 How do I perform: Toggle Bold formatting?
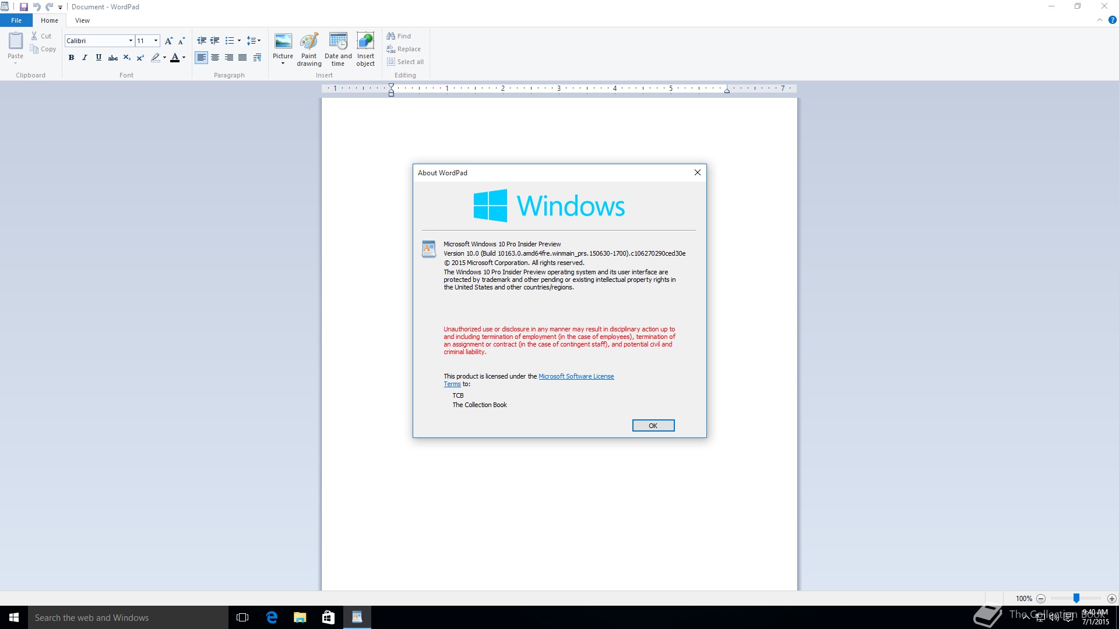pos(71,58)
